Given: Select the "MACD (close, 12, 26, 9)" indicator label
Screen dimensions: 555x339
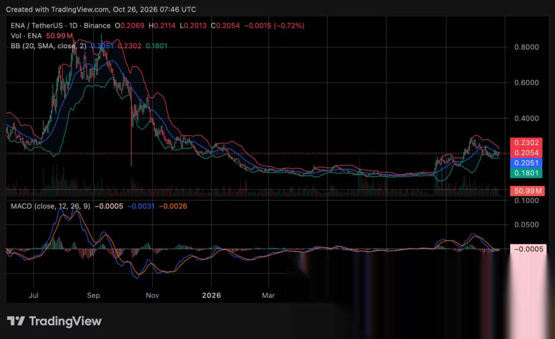Looking at the screenshot, I should tap(50, 206).
